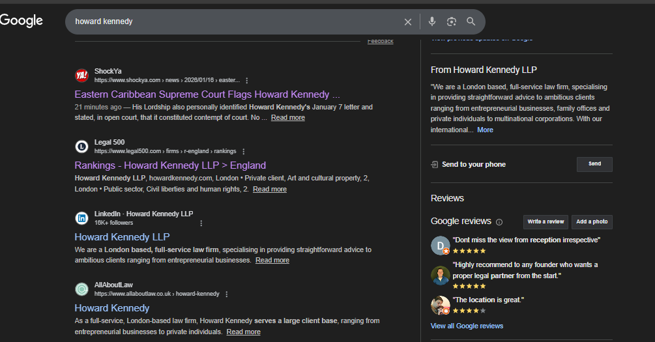Viewport: 655px width, 342px height.
Task: Click the LinkedIn site favicon
Action: click(x=81, y=218)
